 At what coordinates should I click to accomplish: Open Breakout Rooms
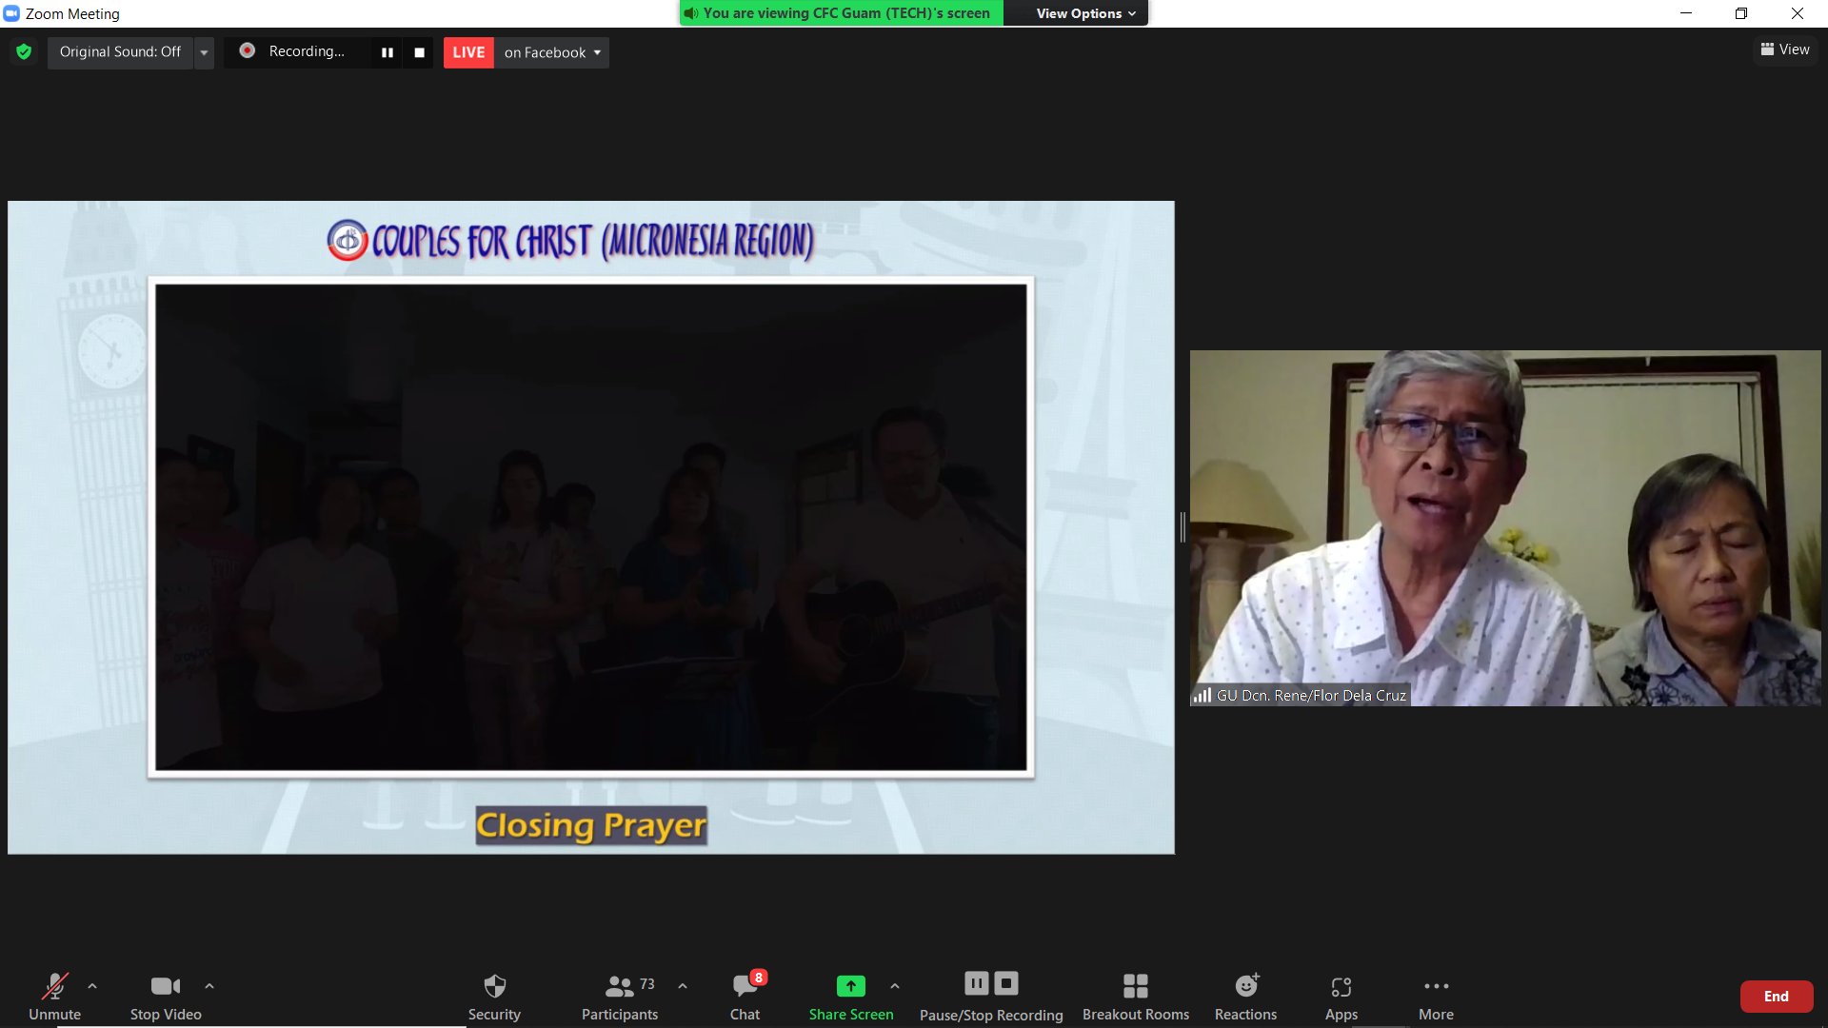1136,997
